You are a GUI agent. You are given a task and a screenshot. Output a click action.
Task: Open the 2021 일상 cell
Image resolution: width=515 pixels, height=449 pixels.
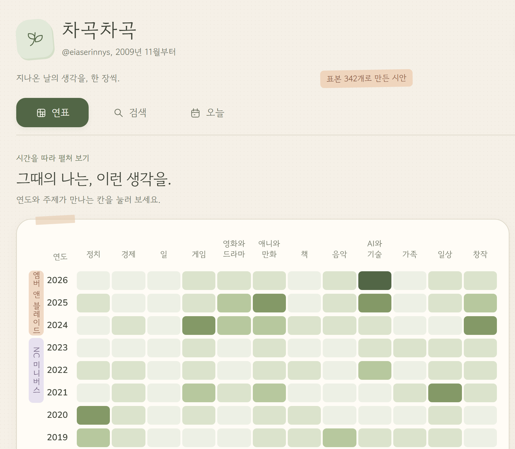coord(445,393)
